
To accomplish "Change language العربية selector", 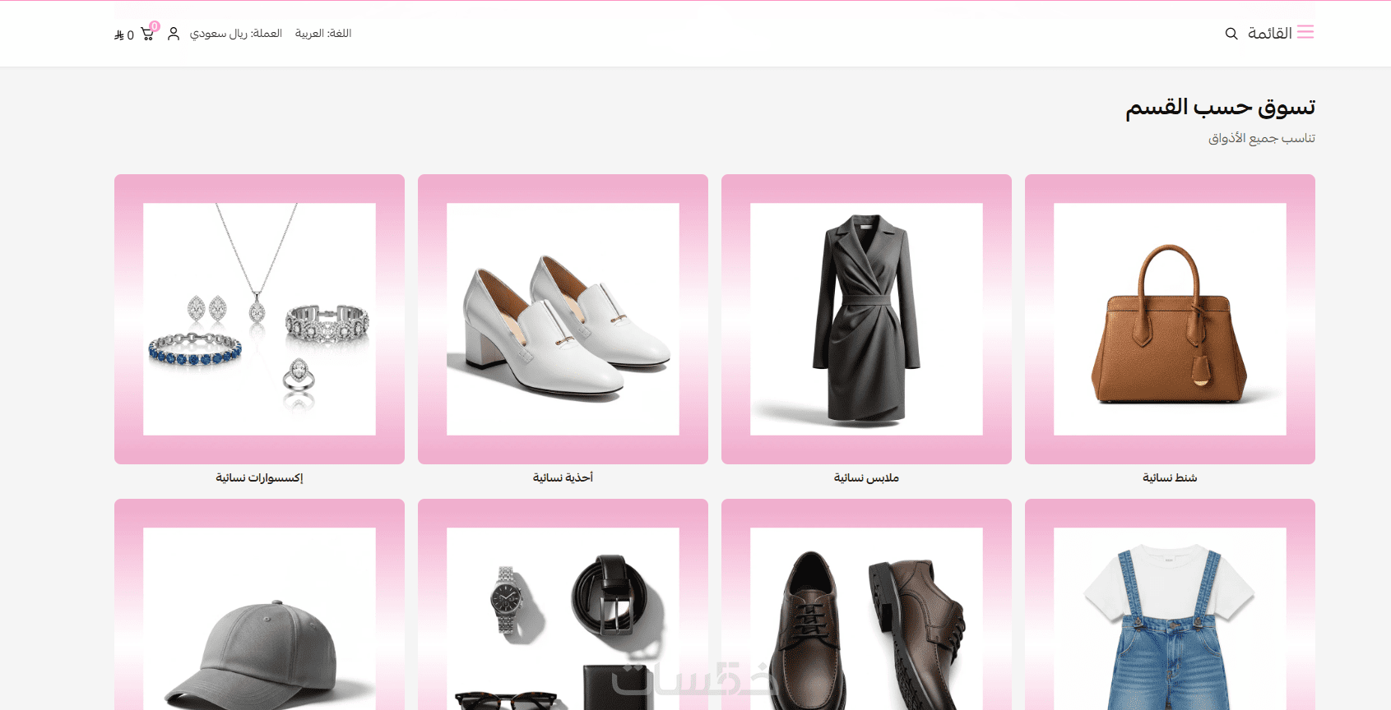I will [x=323, y=33].
